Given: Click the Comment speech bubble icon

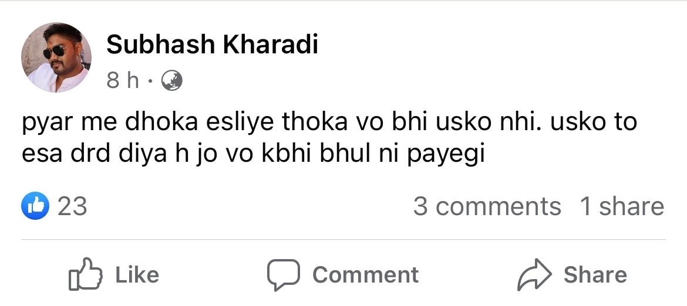Looking at the screenshot, I should tap(284, 276).
